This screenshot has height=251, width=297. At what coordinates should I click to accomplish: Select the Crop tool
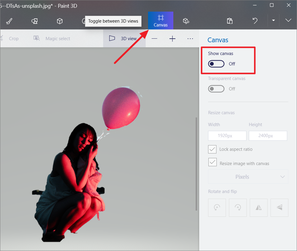tap(10, 38)
